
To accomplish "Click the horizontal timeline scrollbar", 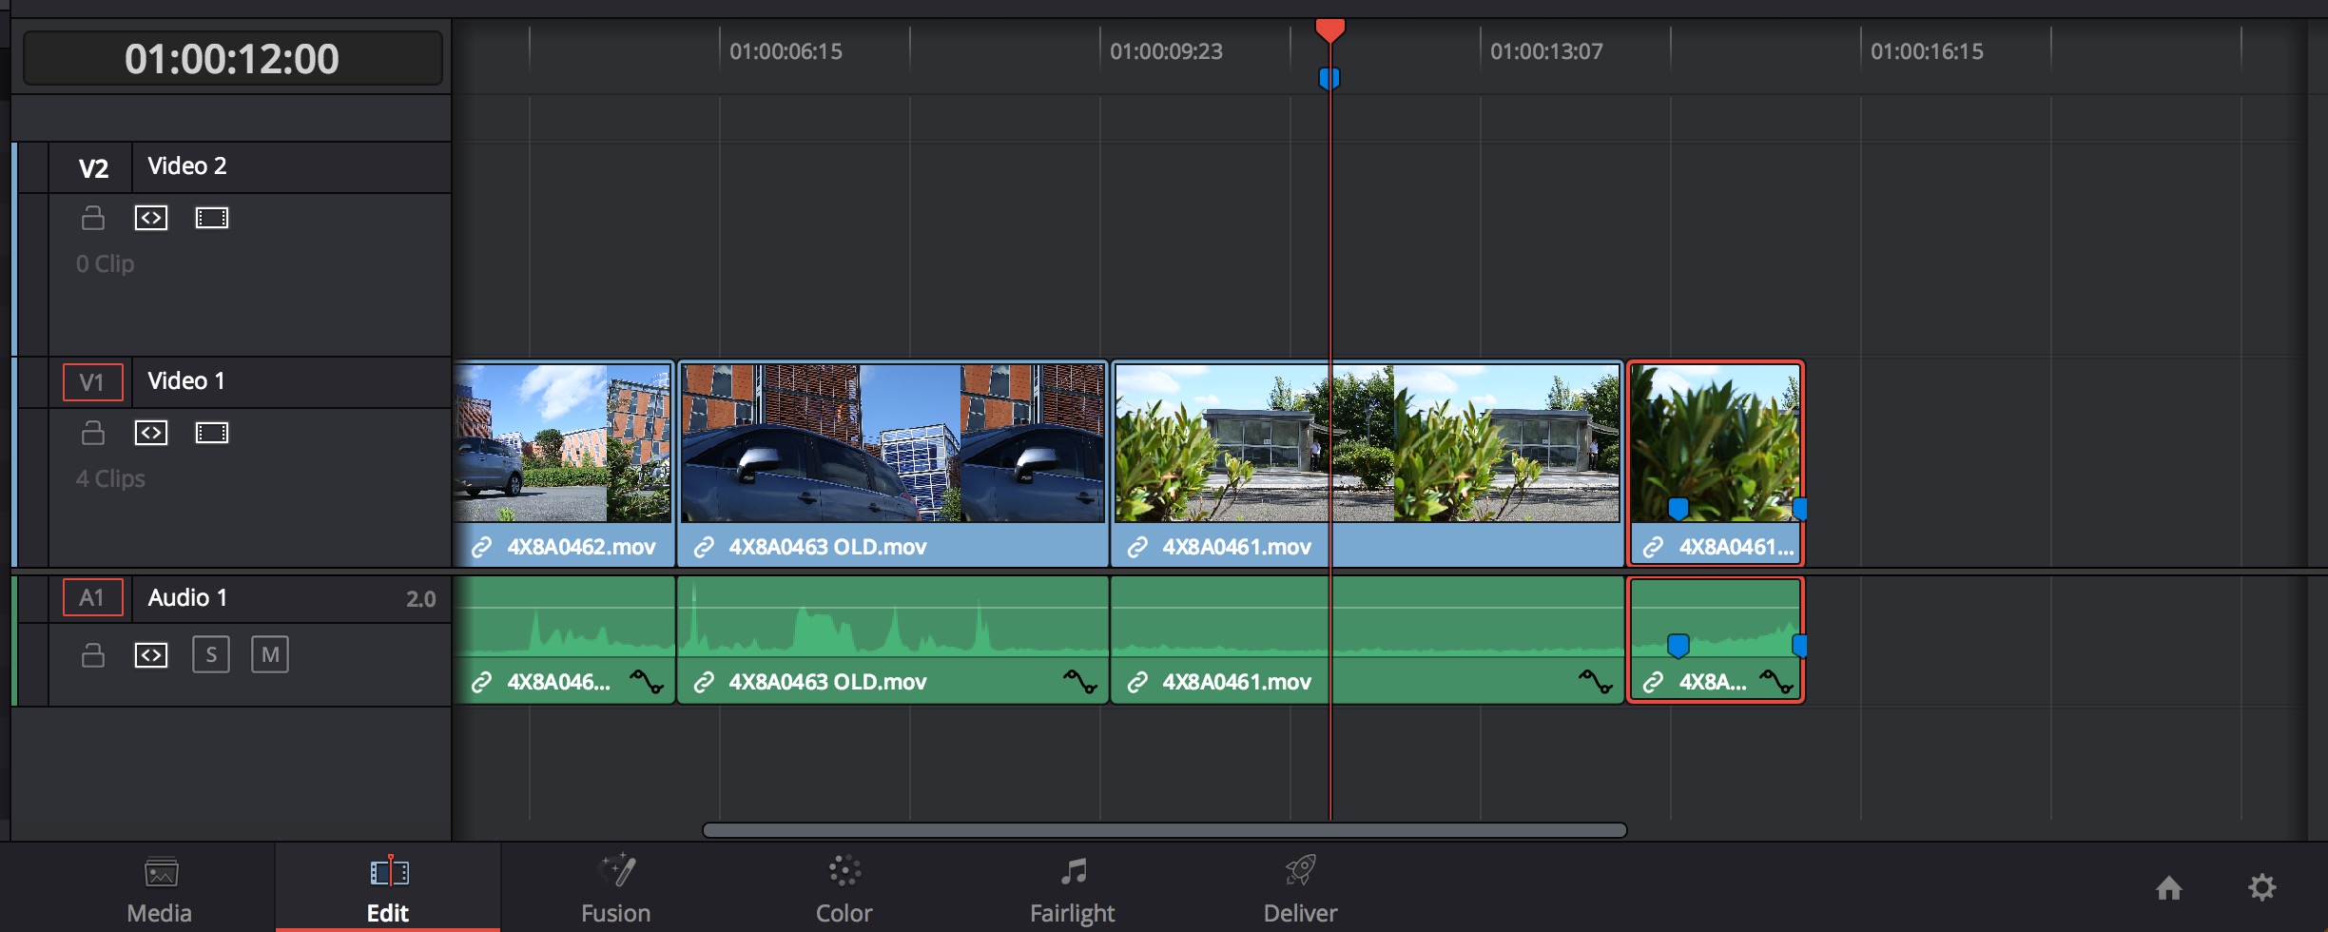I will point(1164,830).
